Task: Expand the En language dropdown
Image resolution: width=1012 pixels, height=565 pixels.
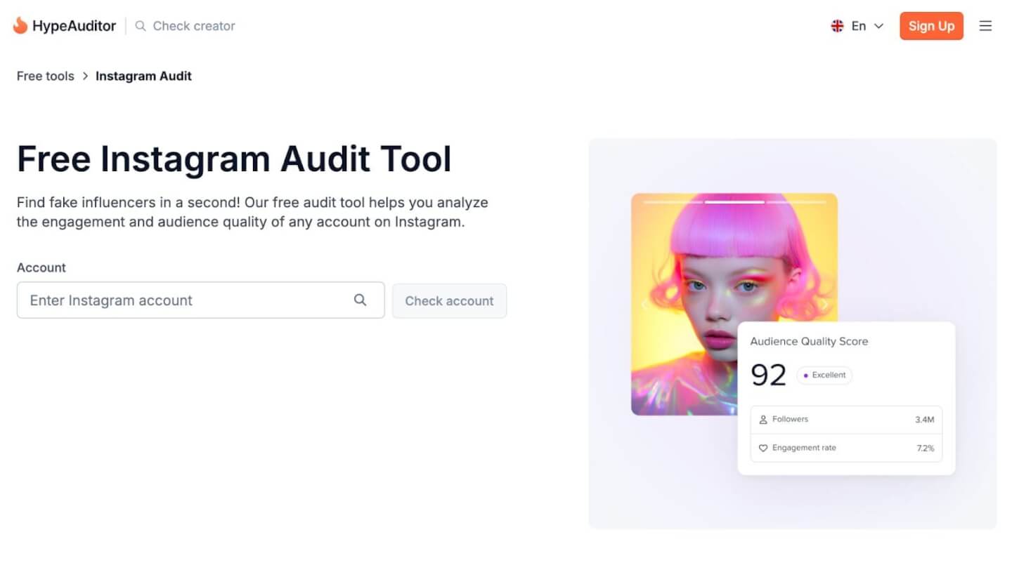Action: [878, 25]
